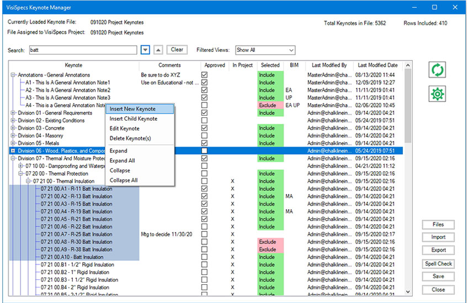Click the Approved column header
The height and width of the screenshot is (303, 469).
pos(215,65)
